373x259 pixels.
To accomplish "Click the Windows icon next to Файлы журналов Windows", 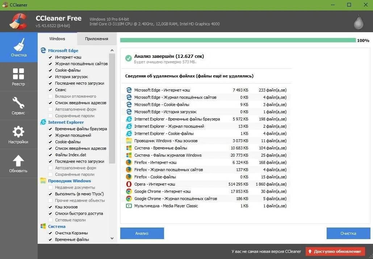I will pos(129,155).
